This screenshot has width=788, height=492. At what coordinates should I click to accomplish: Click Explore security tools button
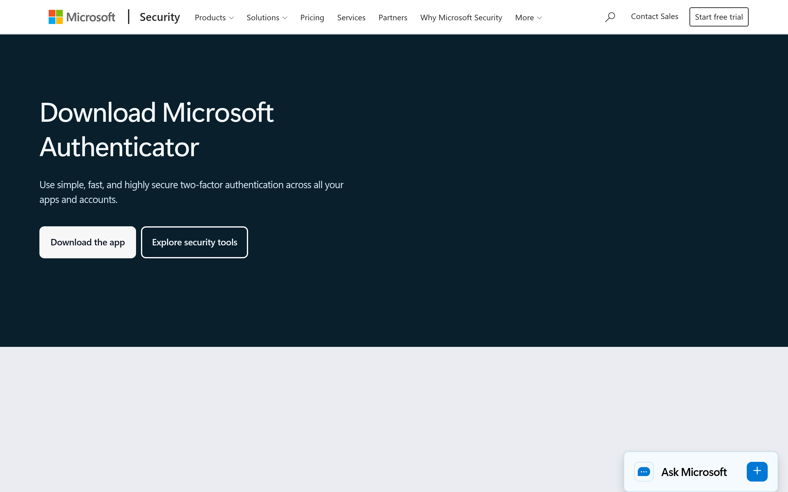coord(195,242)
